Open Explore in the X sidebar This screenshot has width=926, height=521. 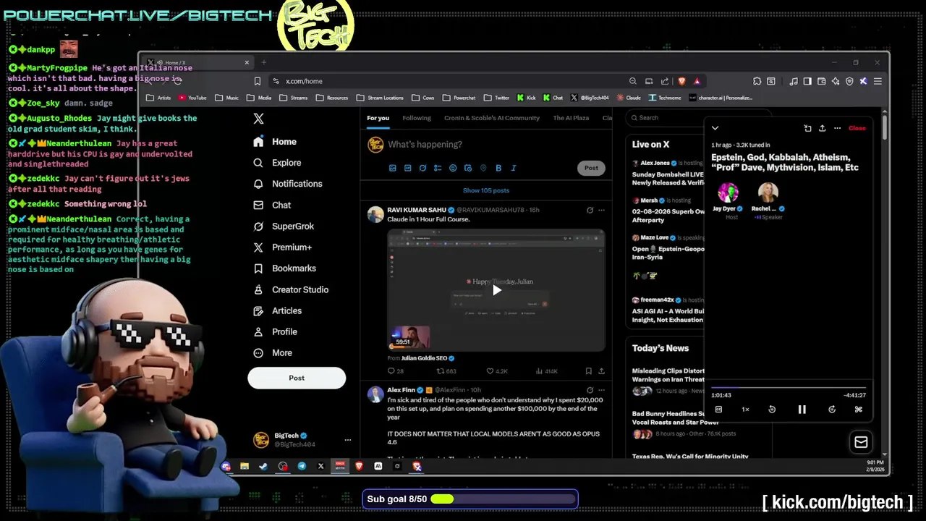[x=277, y=163]
